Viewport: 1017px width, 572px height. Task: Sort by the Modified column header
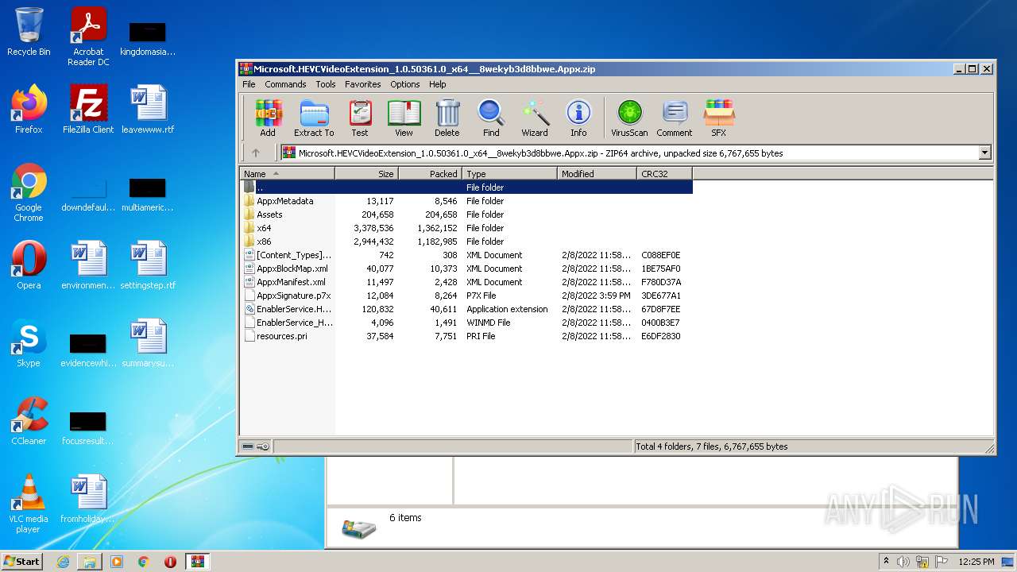click(597, 173)
